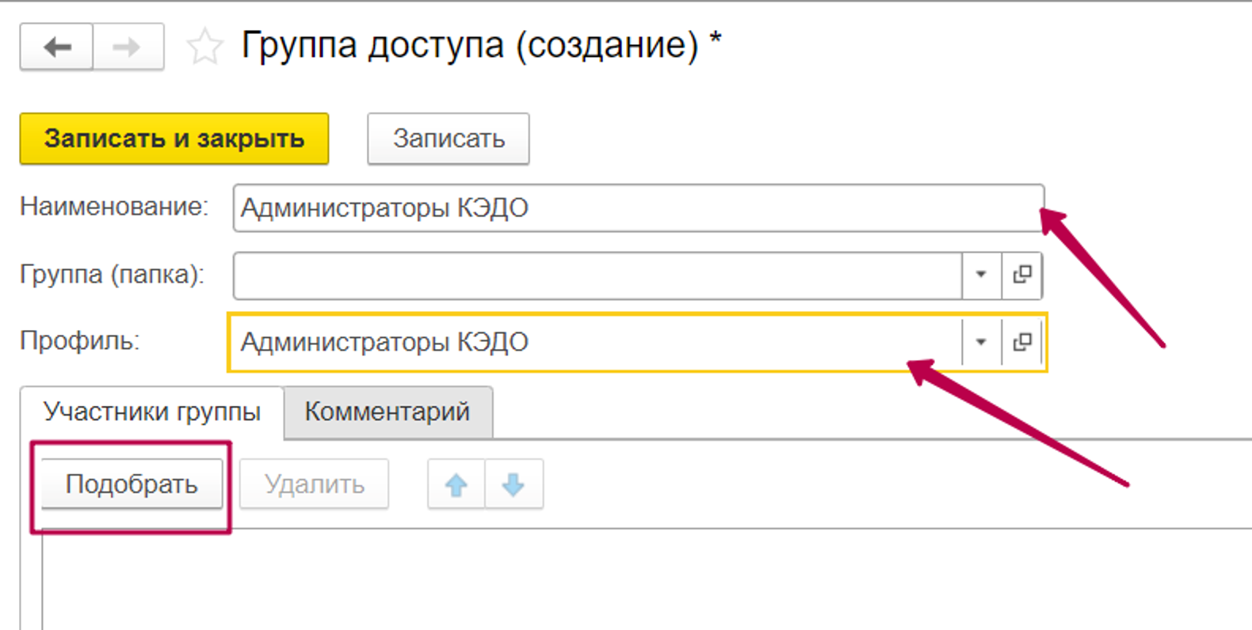This screenshot has width=1252, height=630.
Task: Open the Комментарий tab
Action: [387, 412]
